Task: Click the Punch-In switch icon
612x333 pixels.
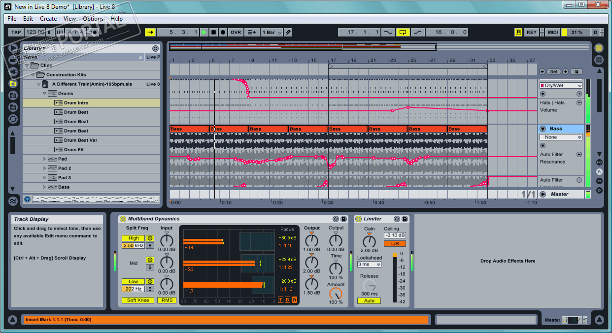Action: [x=388, y=32]
